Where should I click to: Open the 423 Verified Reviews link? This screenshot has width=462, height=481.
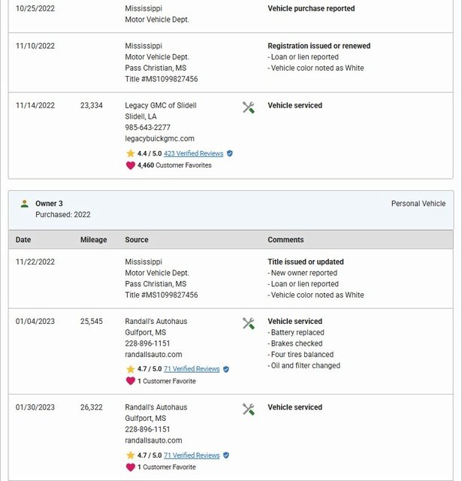coord(193,153)
